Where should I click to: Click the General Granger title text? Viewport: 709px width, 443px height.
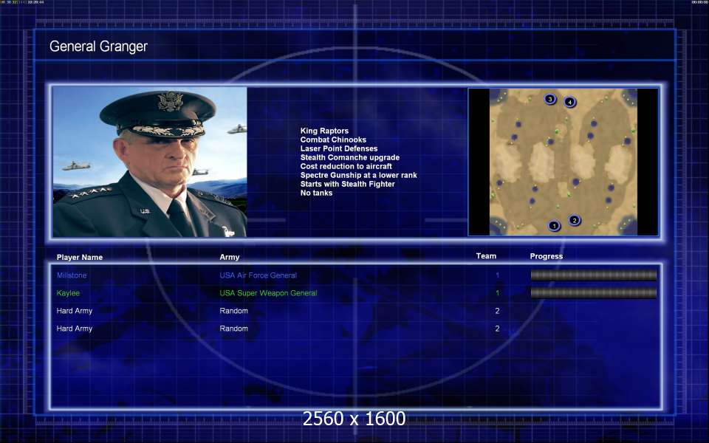click(98, 47)
